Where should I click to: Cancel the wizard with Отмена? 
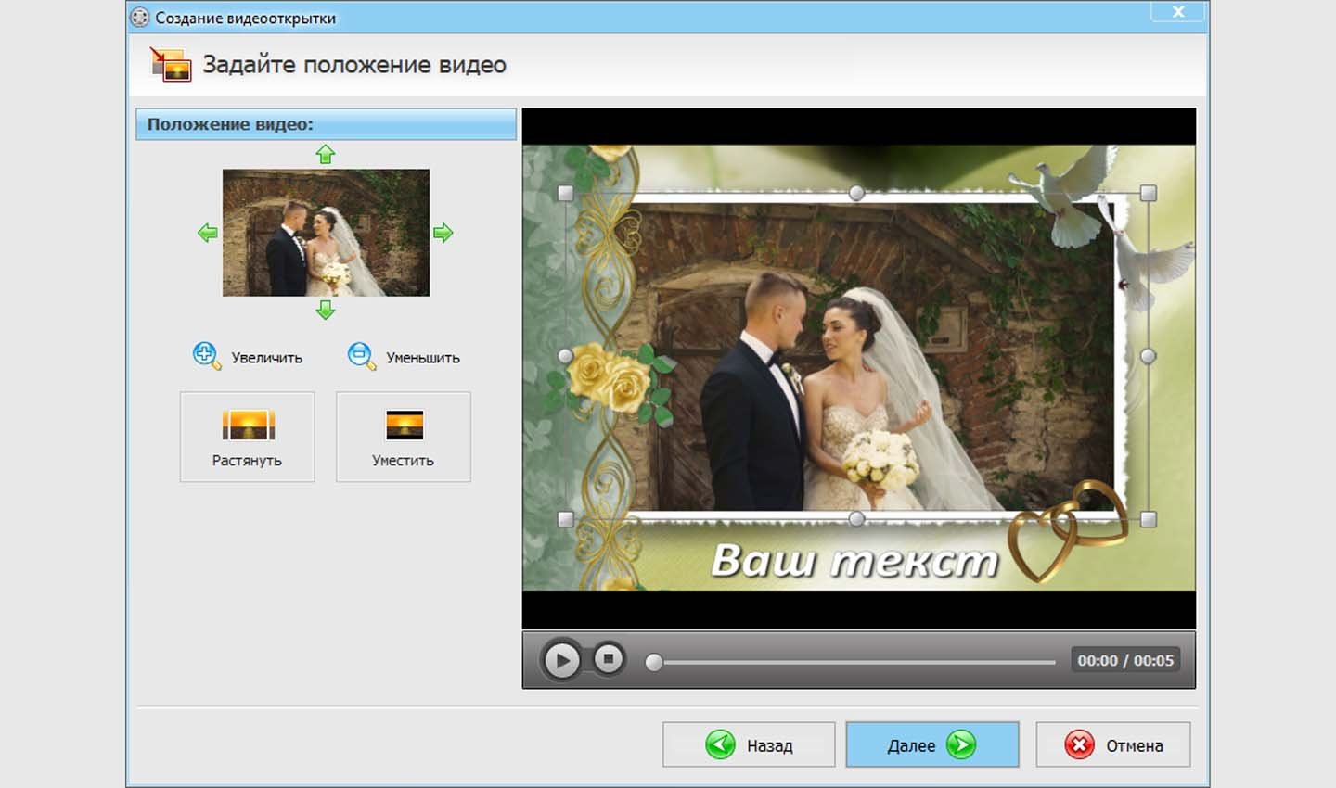click(x=1112, y=744)
